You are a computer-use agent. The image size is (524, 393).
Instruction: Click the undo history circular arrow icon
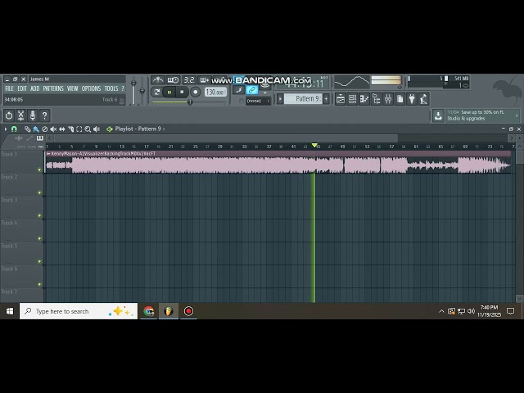[x=9, y=115]
